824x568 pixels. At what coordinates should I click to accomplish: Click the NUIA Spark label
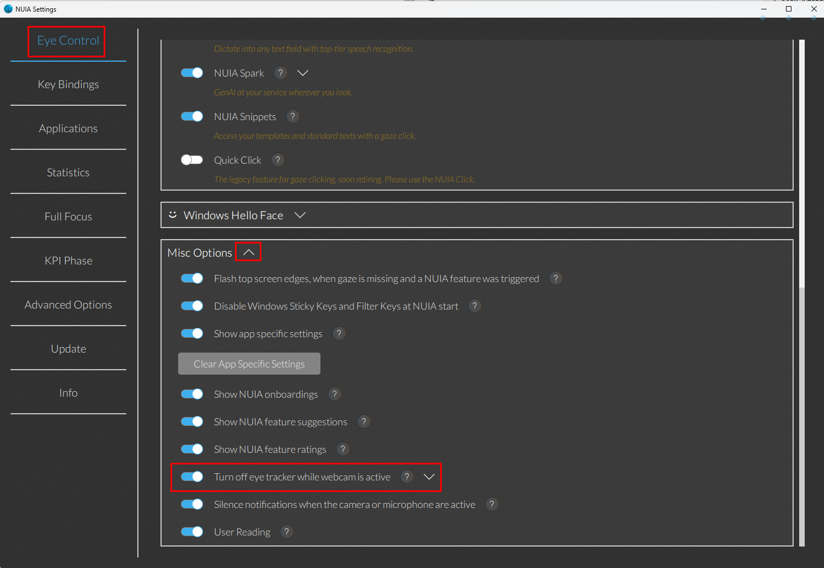(x=239, y=73)
